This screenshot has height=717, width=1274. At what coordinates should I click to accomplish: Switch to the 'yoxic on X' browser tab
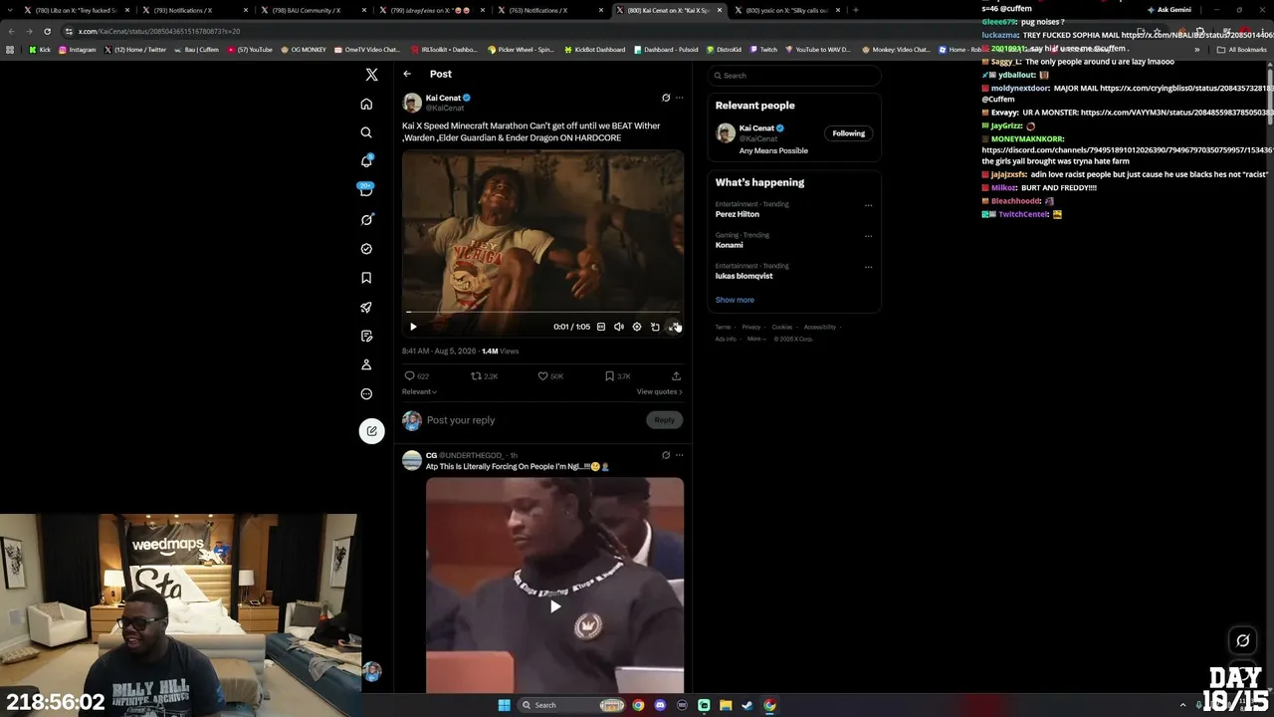click(787, 10)
